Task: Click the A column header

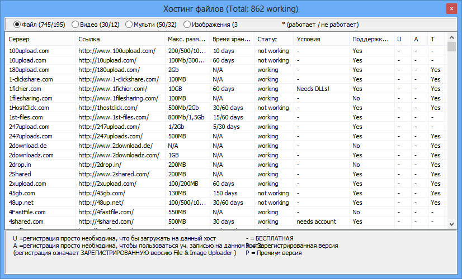Action: (x=419, y=39)
